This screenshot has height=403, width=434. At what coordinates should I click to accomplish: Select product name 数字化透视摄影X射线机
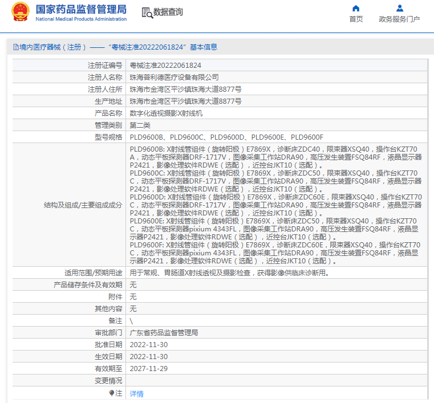pos(166,113)
